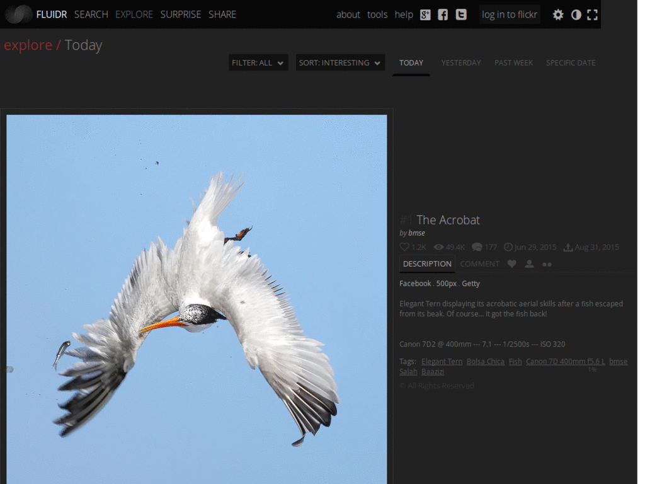
Task: Toggle light/dark contrast theme
Action: [576, 14]
